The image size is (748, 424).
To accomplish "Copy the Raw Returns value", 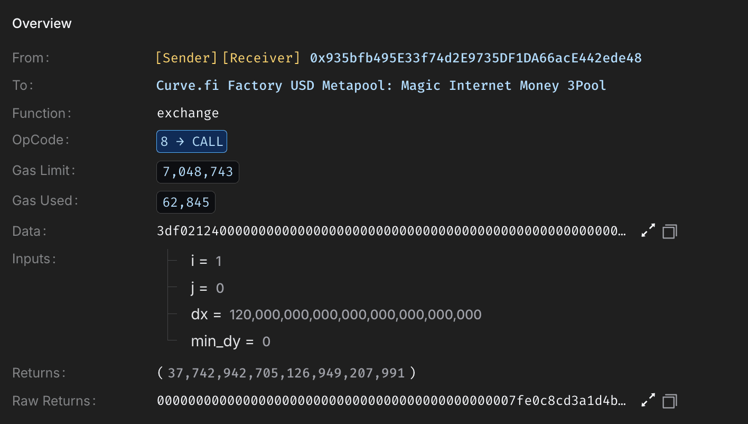I will pyautogui.click(x=669, y=400).
